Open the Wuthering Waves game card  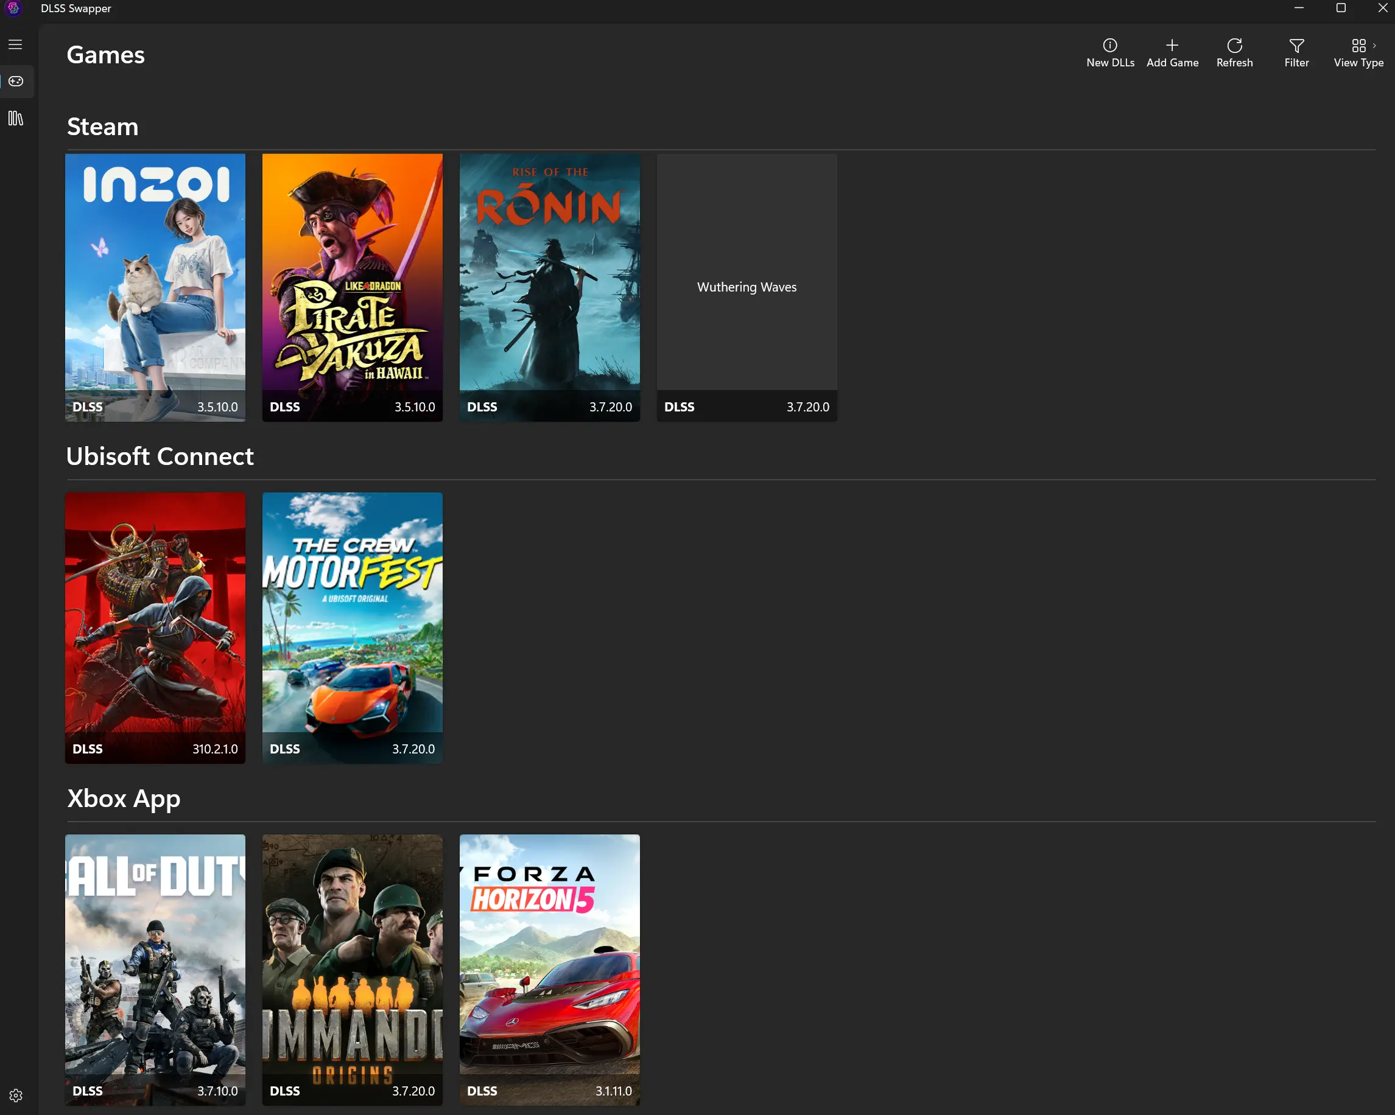(x=747, y=288)
